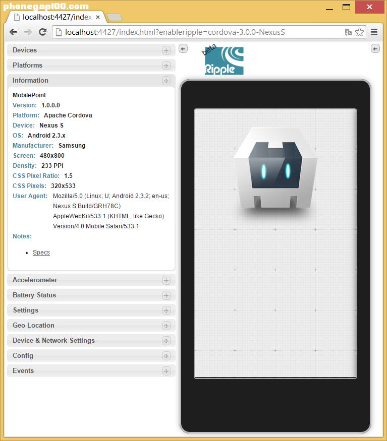
Task: Click move handle on Events panel
Action: pos(166,371)
